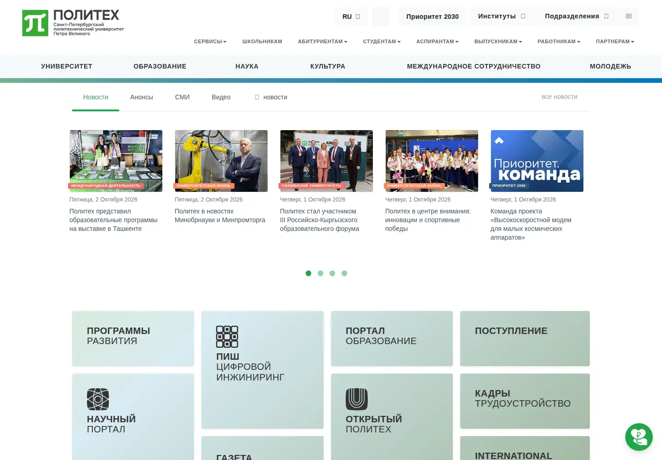Screen dimensions: 662x460
Task: Click the 'все новости' link
Action: pos(559,97)
